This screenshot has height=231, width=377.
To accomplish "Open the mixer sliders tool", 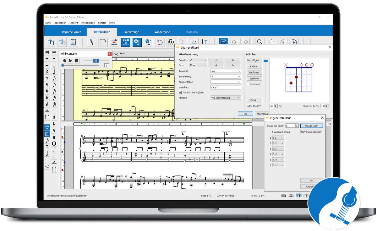I will 114,42.
